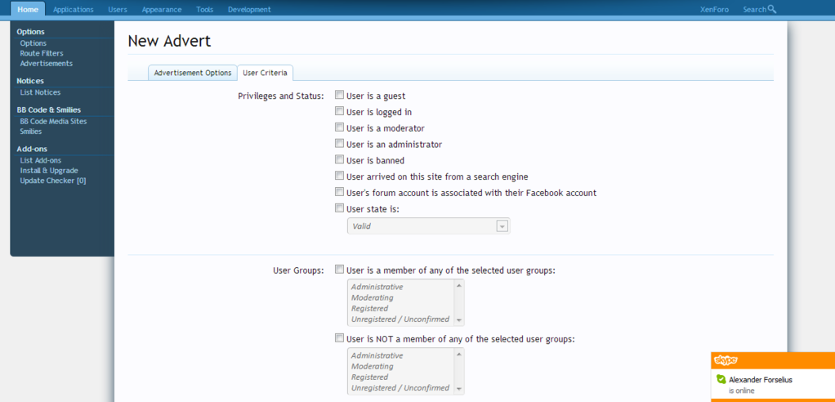Open the Applications menu

coord(74,10)
